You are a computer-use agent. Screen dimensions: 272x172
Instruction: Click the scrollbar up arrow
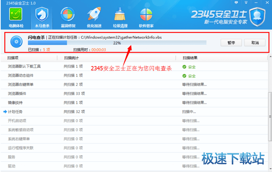(x=270, y=56)
